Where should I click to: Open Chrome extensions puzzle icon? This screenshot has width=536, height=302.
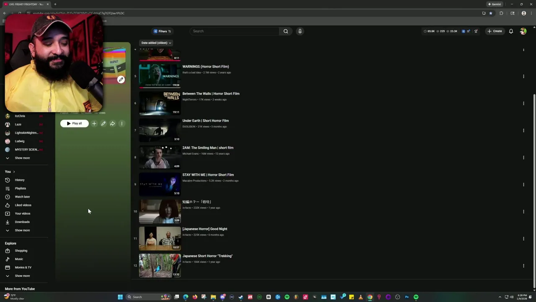click(x=501, y=13)
